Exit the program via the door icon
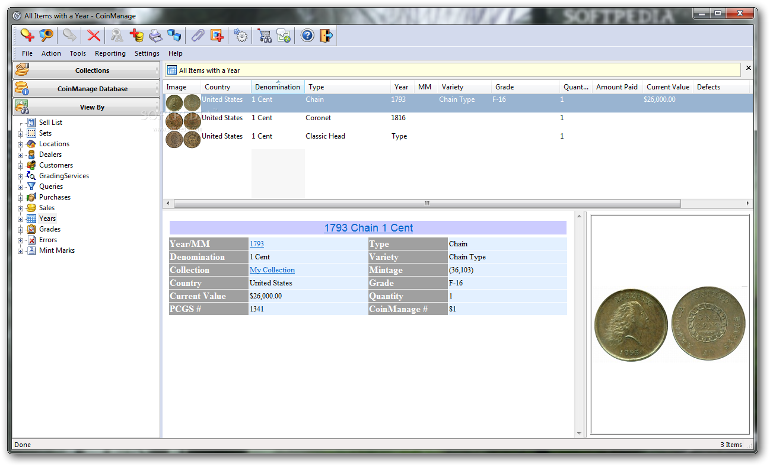The height and width of the screenshot is (466, 770). [326, 36]
